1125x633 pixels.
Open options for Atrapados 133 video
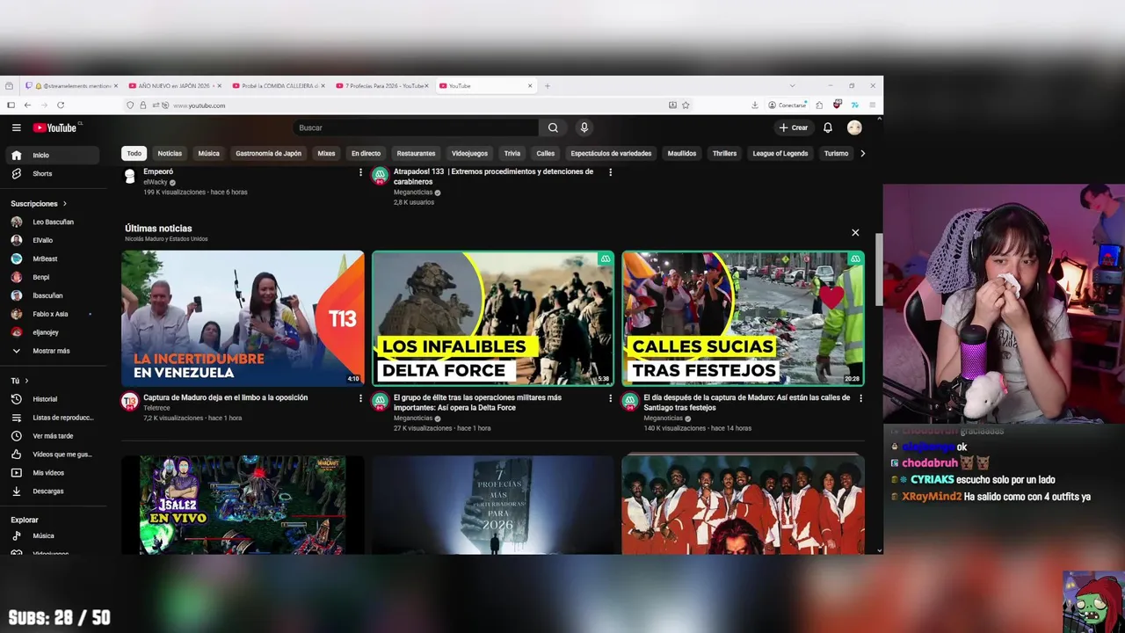pyautogui.click(x=611, y=172)
